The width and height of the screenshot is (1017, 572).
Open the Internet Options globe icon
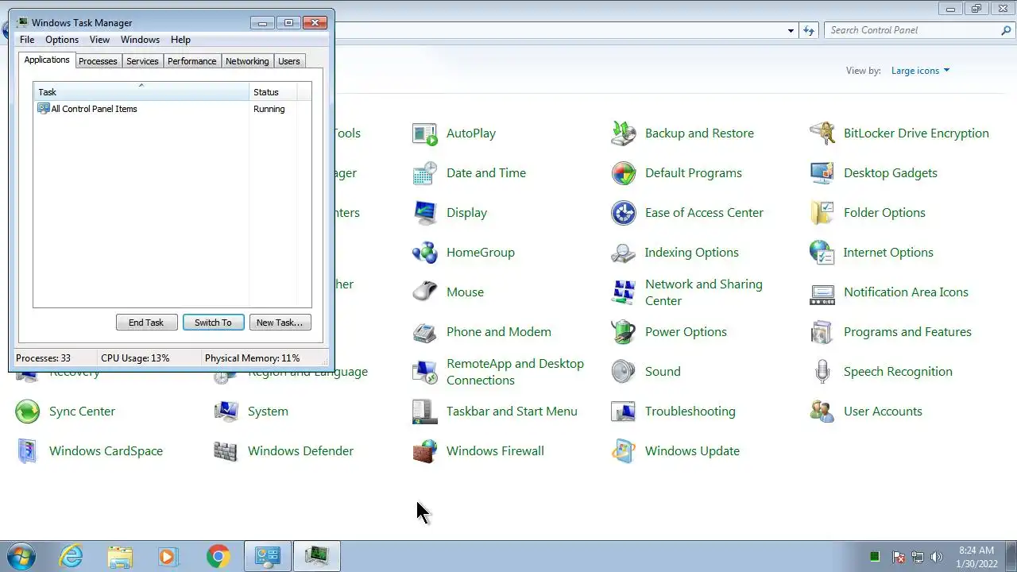[x=822, y=253]
